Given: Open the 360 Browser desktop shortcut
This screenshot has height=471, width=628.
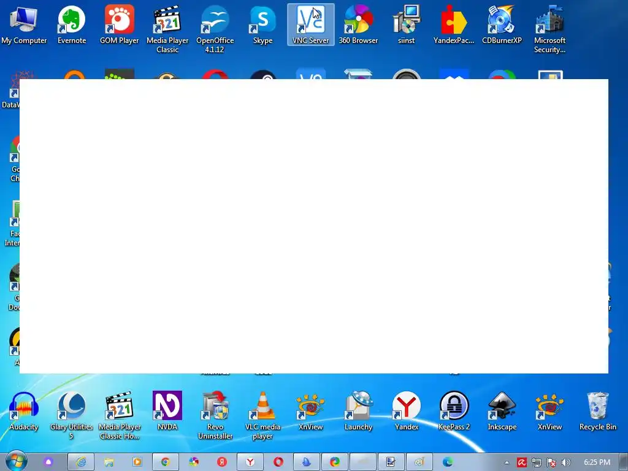Looking at the screenshot, I should [x=358, y=25].
